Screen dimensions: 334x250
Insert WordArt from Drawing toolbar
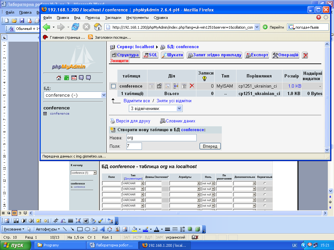point(102,229)
